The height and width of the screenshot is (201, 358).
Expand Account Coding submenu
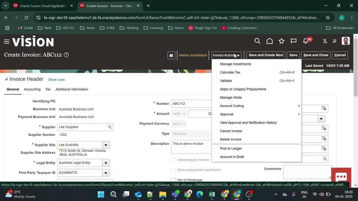click(x=256, y=106)
